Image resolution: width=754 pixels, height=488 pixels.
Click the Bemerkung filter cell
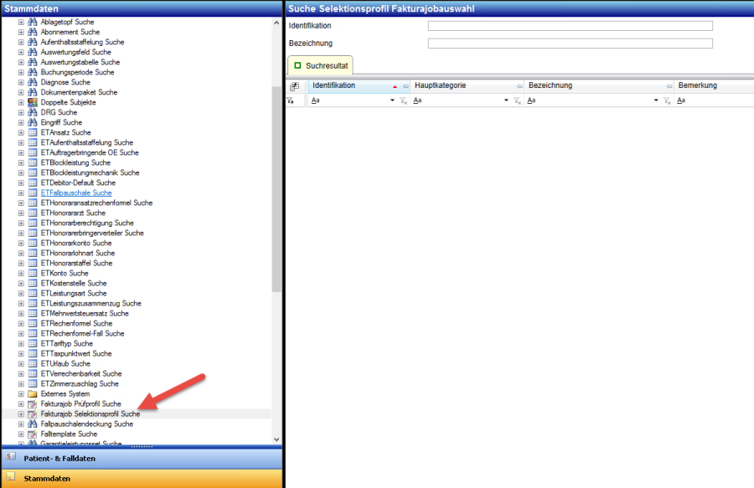714,100
